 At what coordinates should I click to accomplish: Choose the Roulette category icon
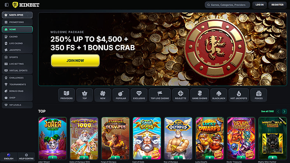pos(180,95)
